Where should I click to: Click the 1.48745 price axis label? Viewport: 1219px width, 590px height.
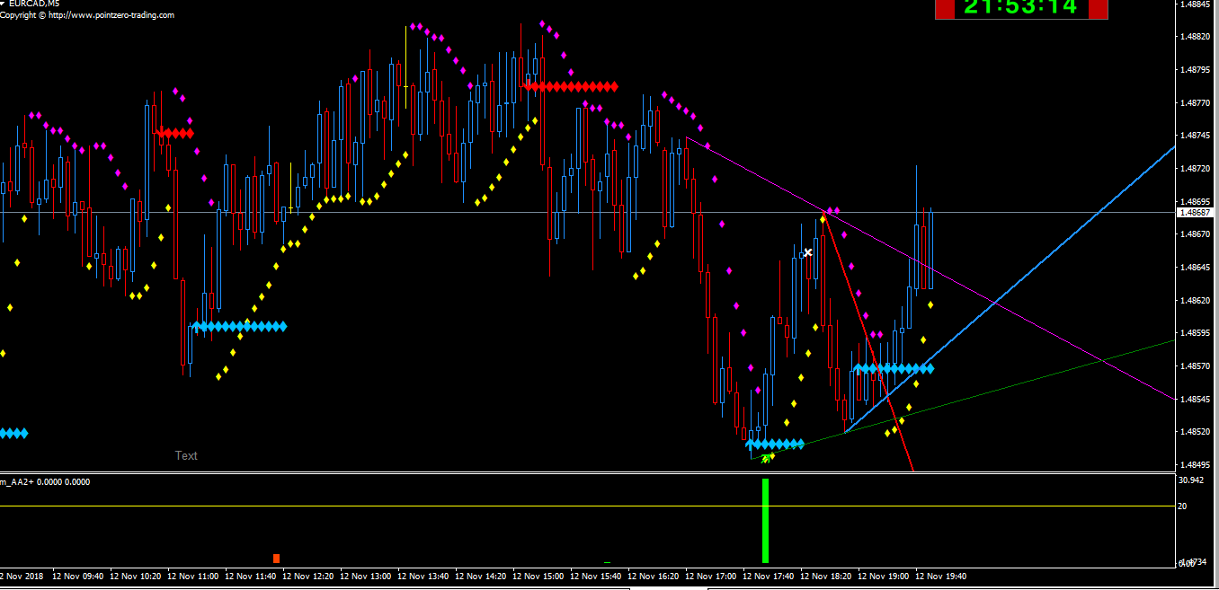coord(1196,136)
